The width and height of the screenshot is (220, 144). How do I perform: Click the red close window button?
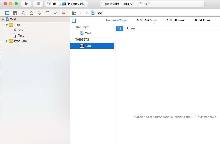click(5, 4)
